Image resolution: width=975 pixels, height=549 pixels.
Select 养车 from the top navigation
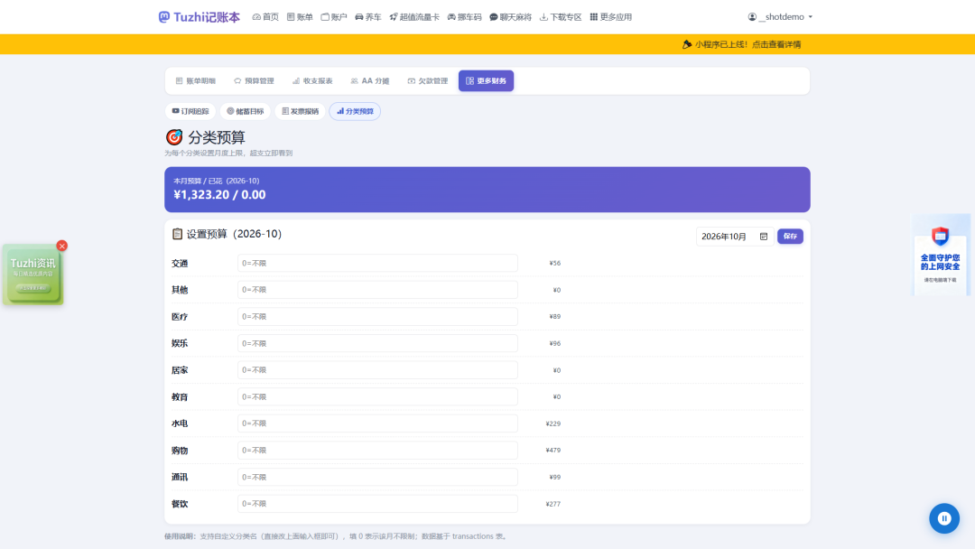click(x=368, y=17)
